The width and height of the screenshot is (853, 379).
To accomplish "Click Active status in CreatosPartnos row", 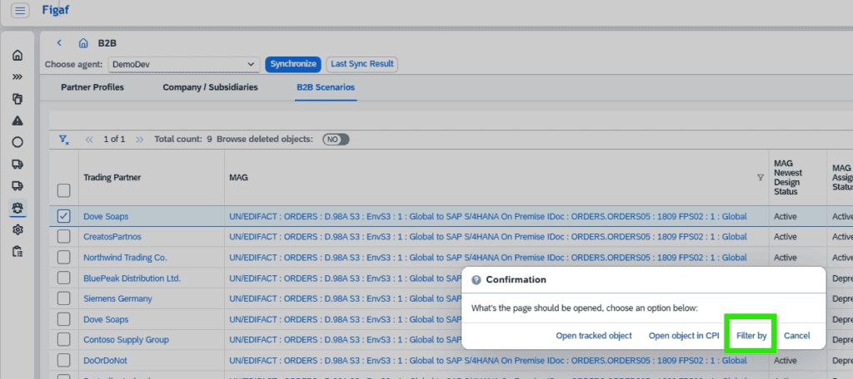I will coord(785,237).
